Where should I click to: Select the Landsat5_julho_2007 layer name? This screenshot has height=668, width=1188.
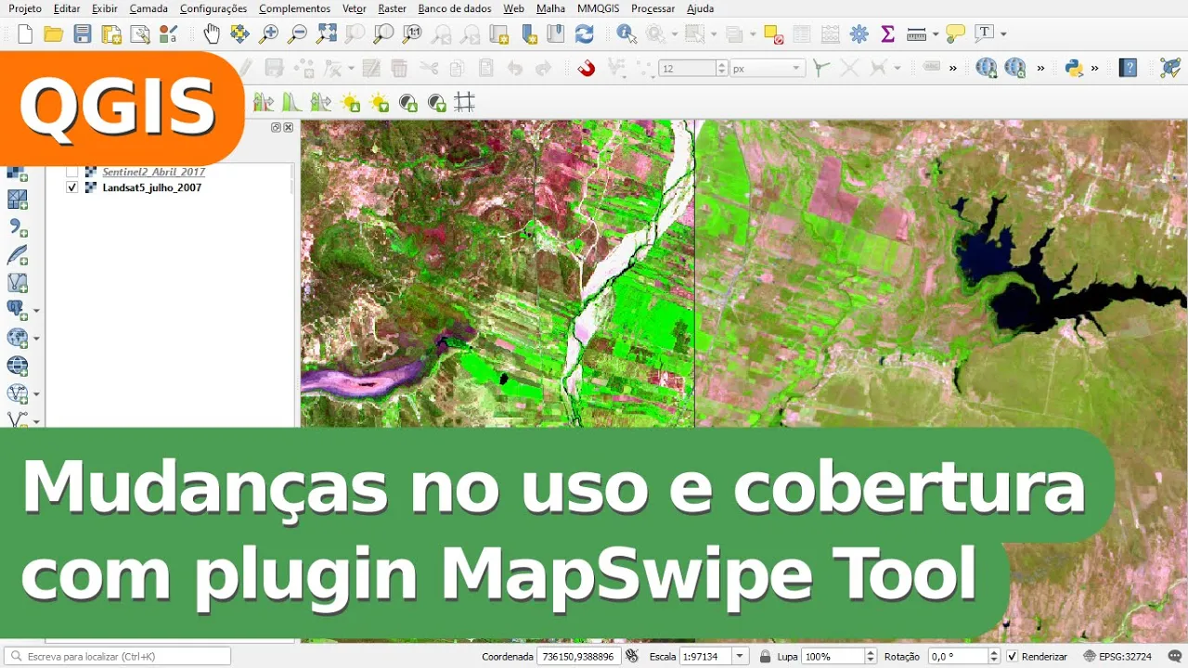tap(152, 187)
